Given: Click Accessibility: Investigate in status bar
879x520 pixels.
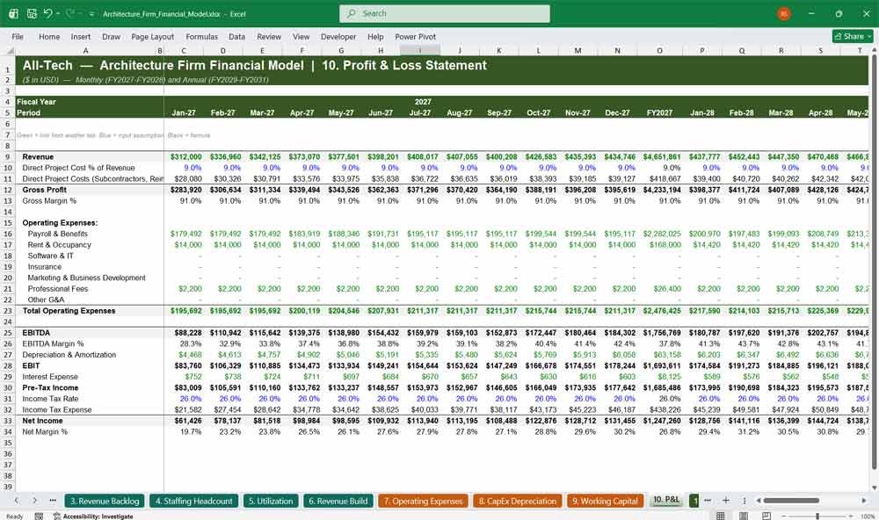Looking at the screenshot, I should click(x=93, y=516).
